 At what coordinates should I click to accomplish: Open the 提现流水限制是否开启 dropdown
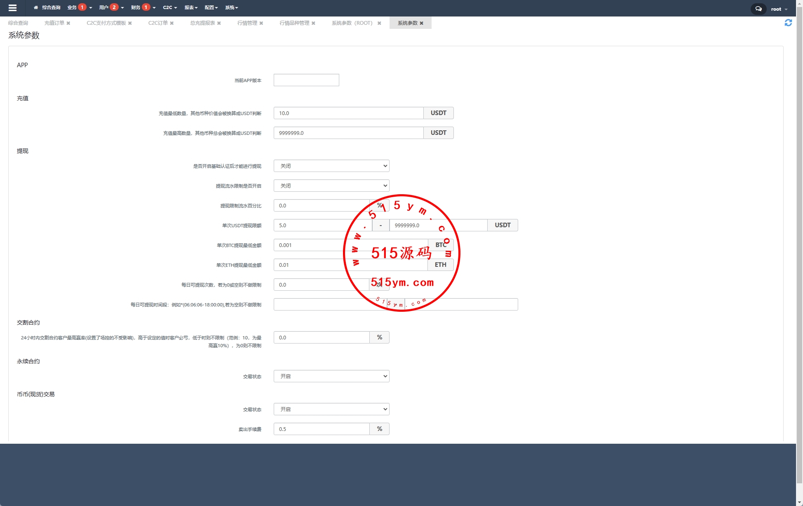(x=331, y=186)
